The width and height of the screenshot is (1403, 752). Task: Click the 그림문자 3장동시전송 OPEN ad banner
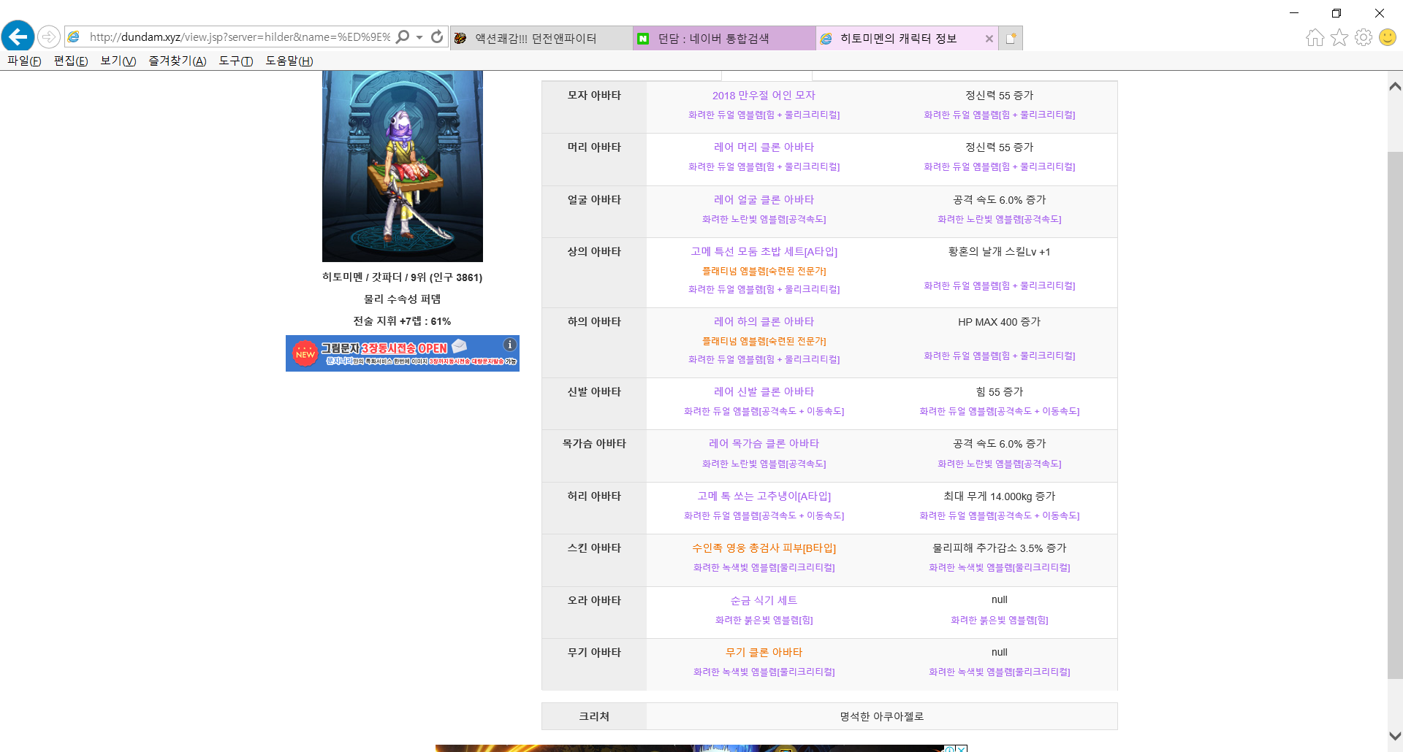pyautogui.click(x=403, y=353)
